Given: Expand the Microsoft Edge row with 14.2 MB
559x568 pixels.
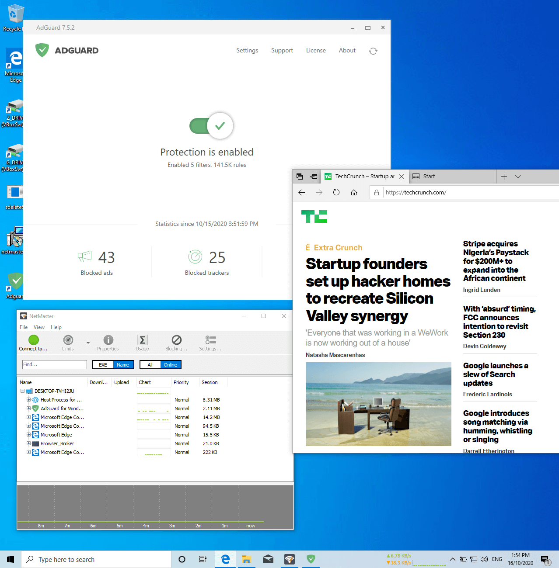Looking at the screenshot, I should pyautogui.click(x=28, y=417).
